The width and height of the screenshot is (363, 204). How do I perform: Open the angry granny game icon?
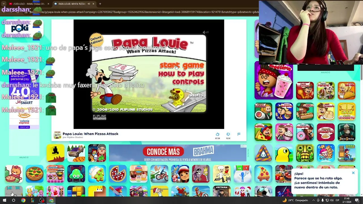pos(97,153)
